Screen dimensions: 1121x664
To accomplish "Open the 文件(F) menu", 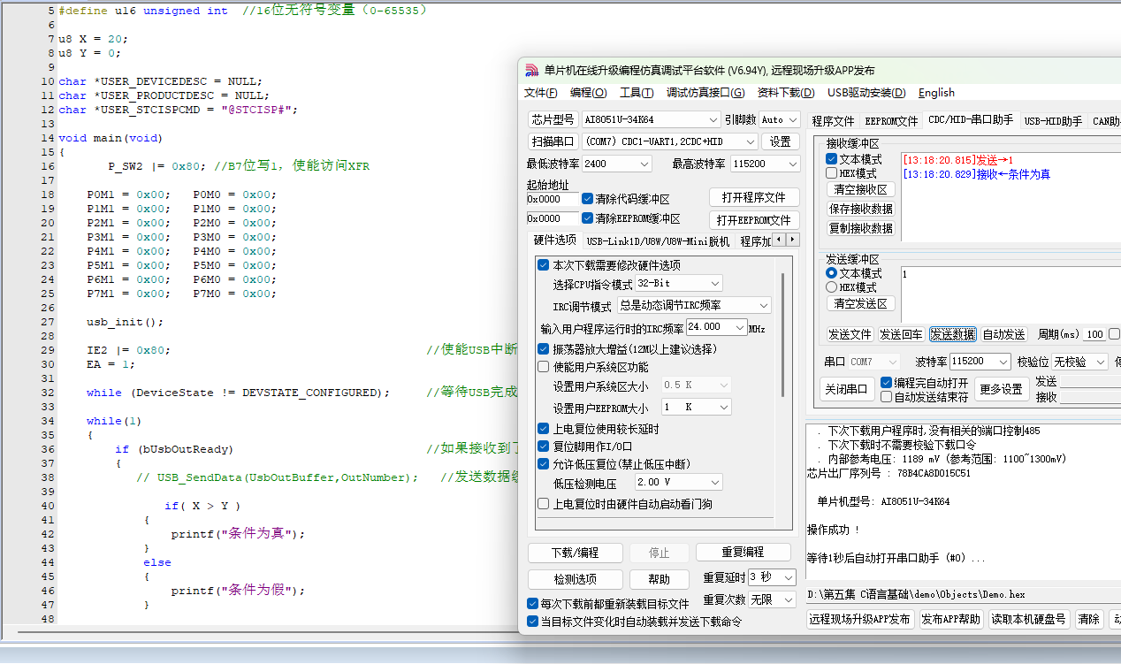I will pyautogui.click(x=541, y=93).
